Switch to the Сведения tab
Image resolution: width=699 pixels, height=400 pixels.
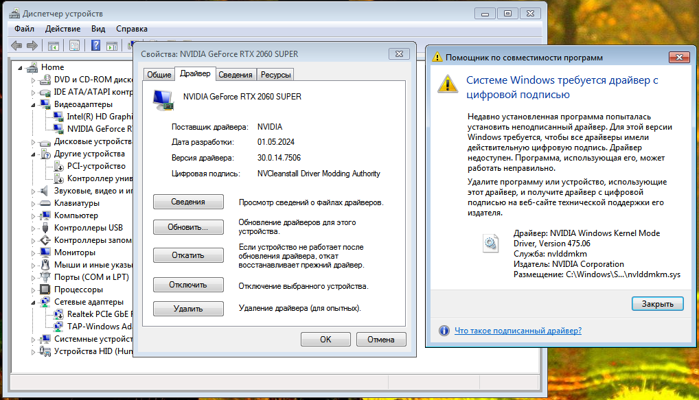[236, 75]
